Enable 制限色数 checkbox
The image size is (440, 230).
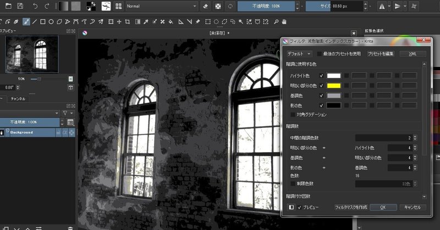293,183
